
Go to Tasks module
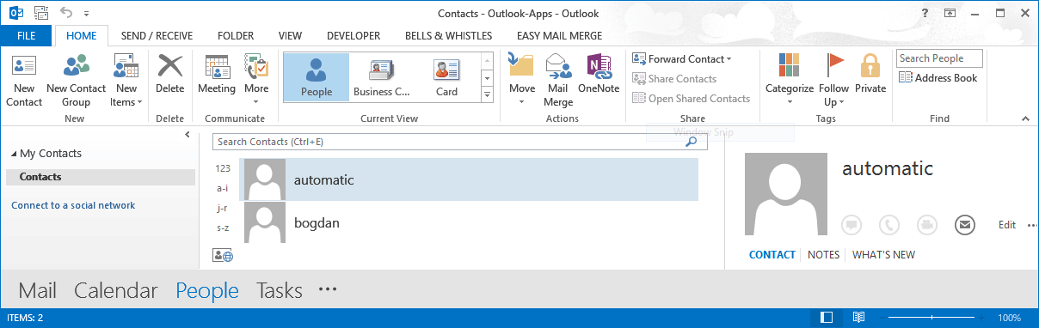point(280,290)
